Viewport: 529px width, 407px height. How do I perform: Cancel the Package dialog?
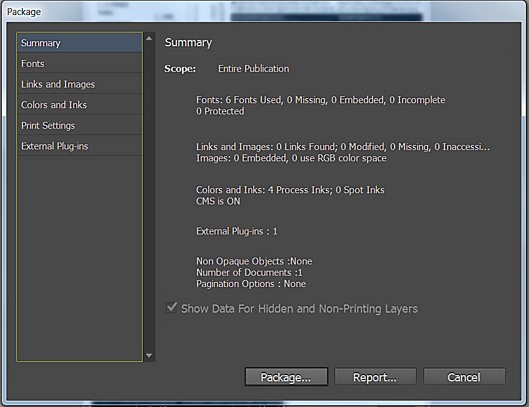tap(464, 376)
